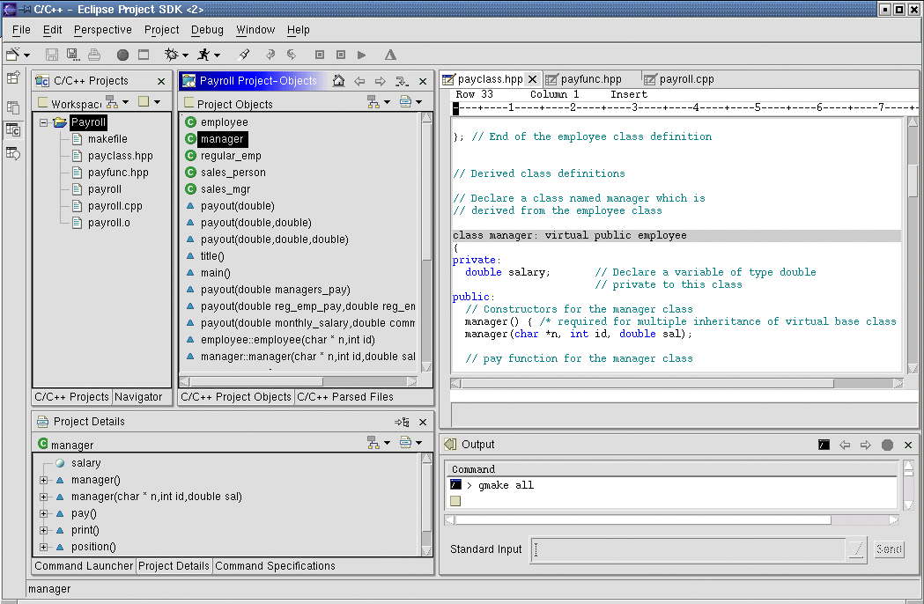This screenshot has width=924, height=604.
Task: Open the New wizard dropdown arrow
Action: pyautogui.click(x=27, y=55)
